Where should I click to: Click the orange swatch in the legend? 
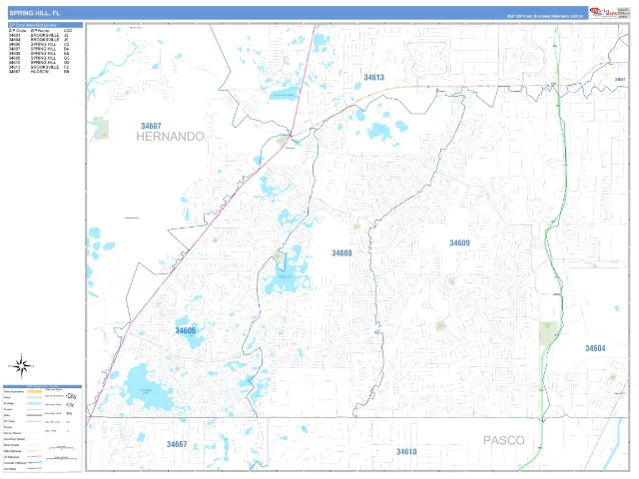34,391
